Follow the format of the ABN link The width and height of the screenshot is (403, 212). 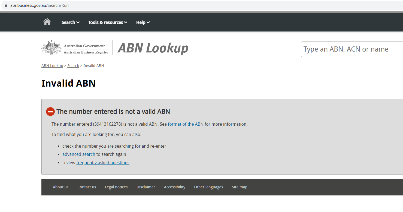186,124
